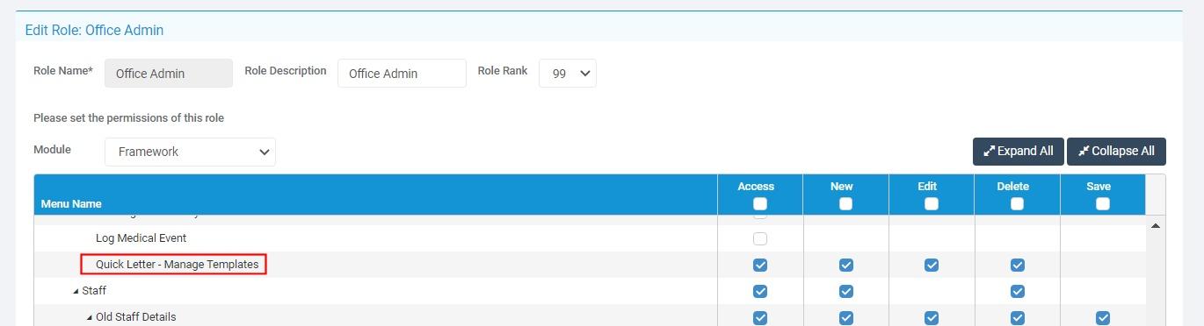The width and height of the screenshot is (1204, 326).
Task: Uncheck Edit for Quick Letter - Manage Templates
Action: click(932, 265)
